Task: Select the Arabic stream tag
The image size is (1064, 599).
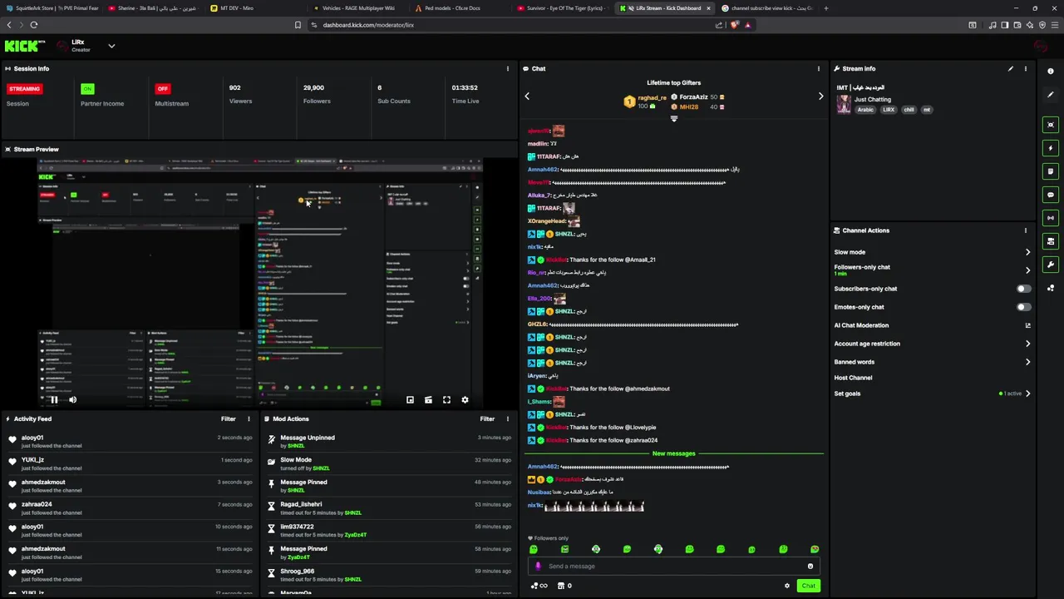Action: click(865, 110)
